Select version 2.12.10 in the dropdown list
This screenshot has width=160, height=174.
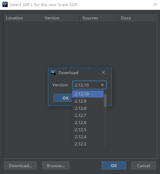88,94
